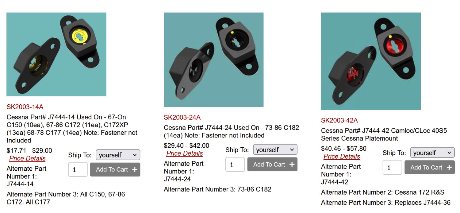The height and width of the screenshot is (213, 460).
Task: Open Price Details for SK2003-42A
Action: click(342, 157)
